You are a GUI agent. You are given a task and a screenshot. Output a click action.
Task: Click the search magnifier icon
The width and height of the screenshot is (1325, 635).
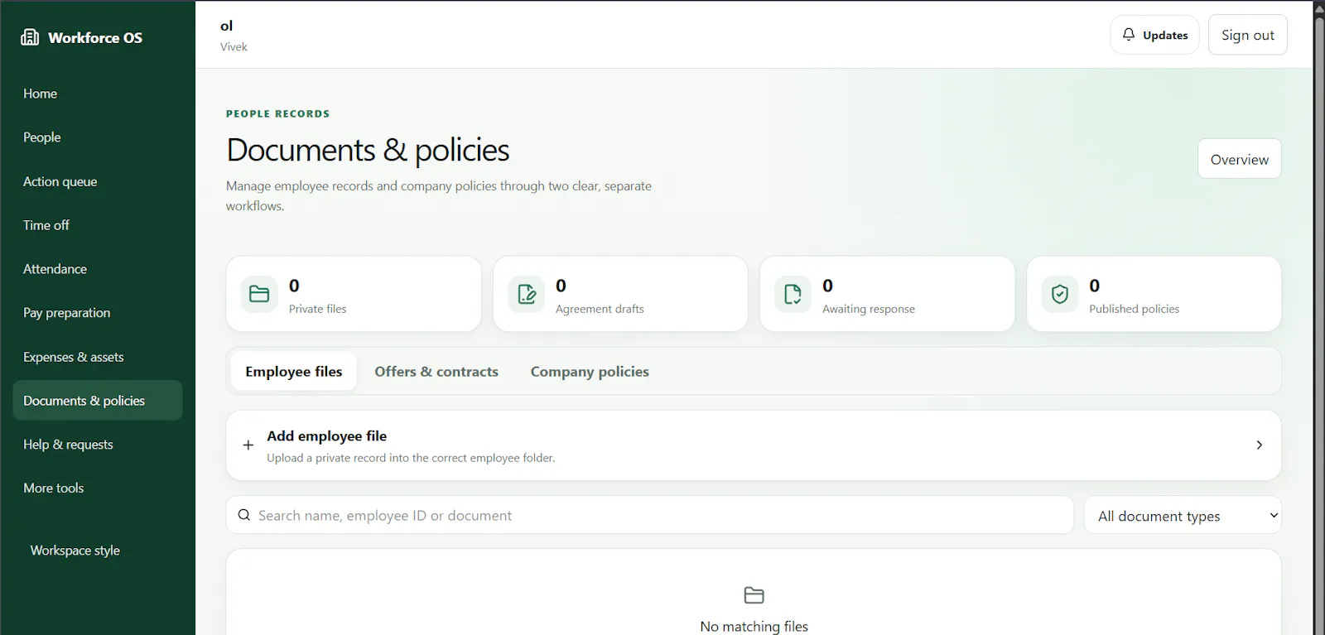(244, 515)
